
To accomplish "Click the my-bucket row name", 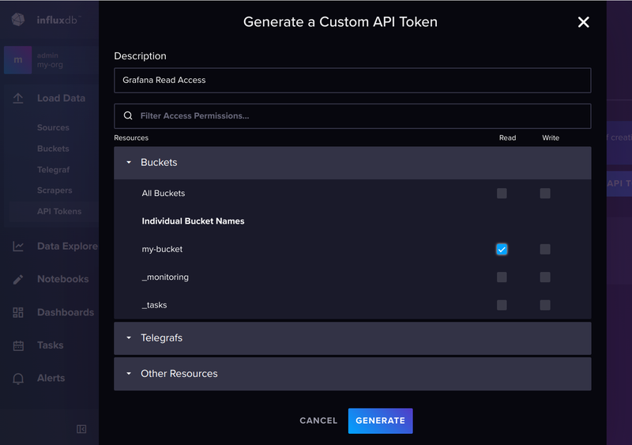I will click(162, 249).
